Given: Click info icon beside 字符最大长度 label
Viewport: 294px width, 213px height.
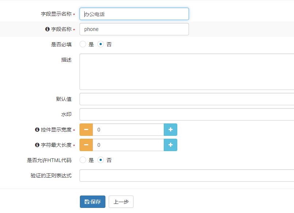Looking at the screenshot, I should coord(37,145).
